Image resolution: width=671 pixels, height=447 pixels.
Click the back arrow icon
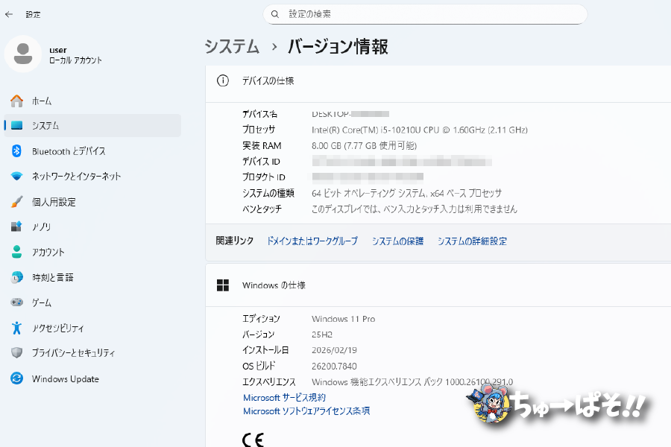(x=9, y=14)
